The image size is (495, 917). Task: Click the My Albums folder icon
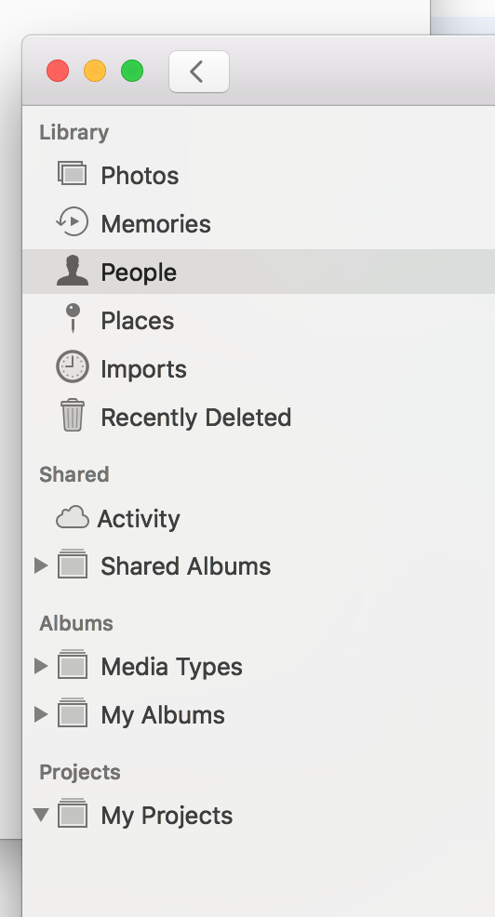[73, 713]
